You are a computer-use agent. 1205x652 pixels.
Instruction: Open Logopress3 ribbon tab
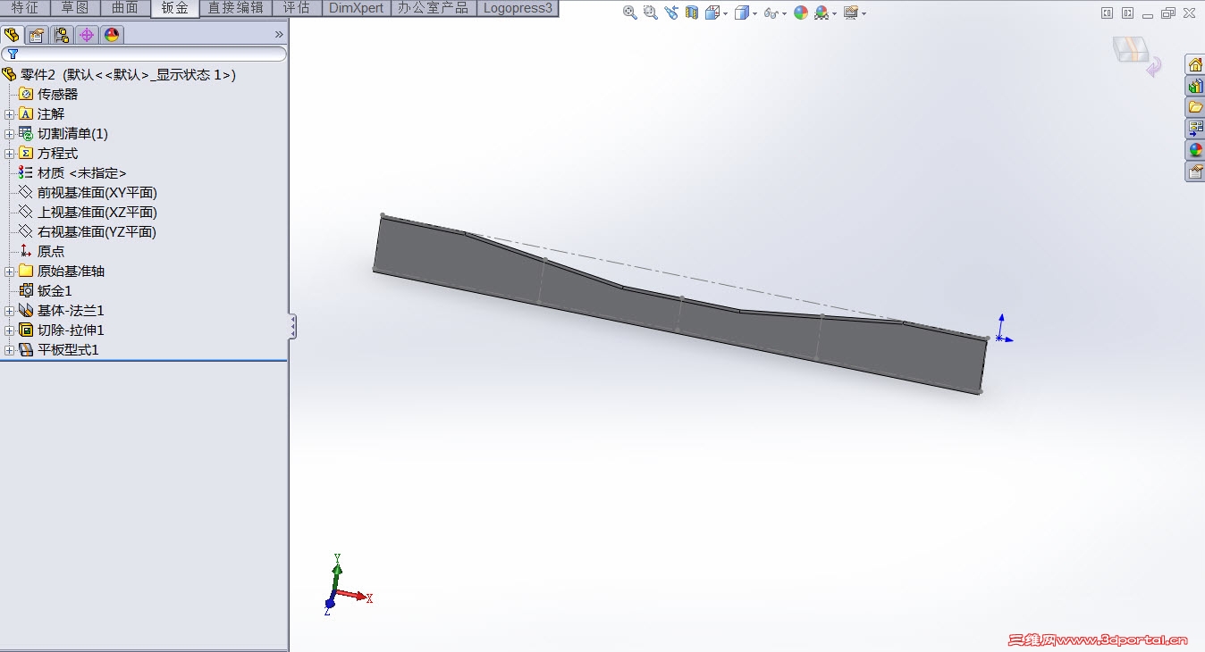pyautogui.click(x=518, y=8)
